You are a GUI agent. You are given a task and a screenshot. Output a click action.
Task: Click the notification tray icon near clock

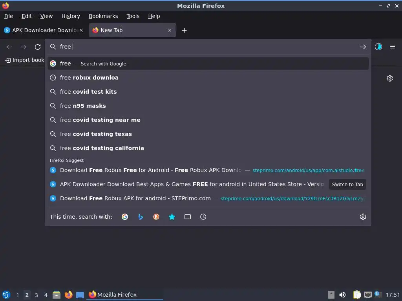pos(378,294)
